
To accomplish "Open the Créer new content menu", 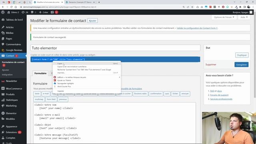I will coord(44,12).
